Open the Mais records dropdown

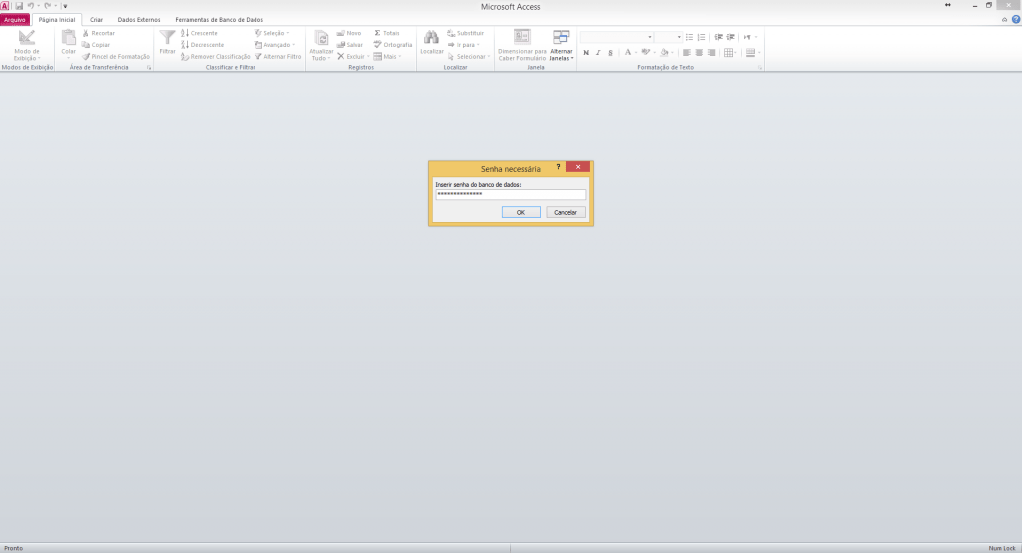pos(387,57)
